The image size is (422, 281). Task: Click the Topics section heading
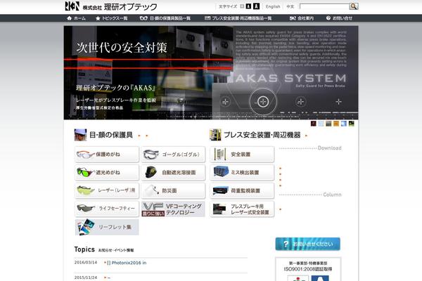click(x=84, y=249)
